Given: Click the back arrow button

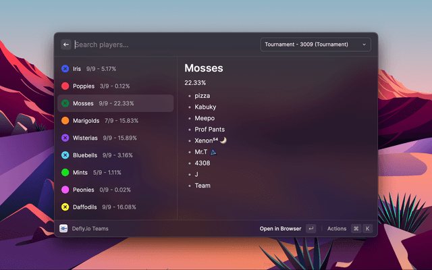Looking at the screenshot, I should (66, 45).
